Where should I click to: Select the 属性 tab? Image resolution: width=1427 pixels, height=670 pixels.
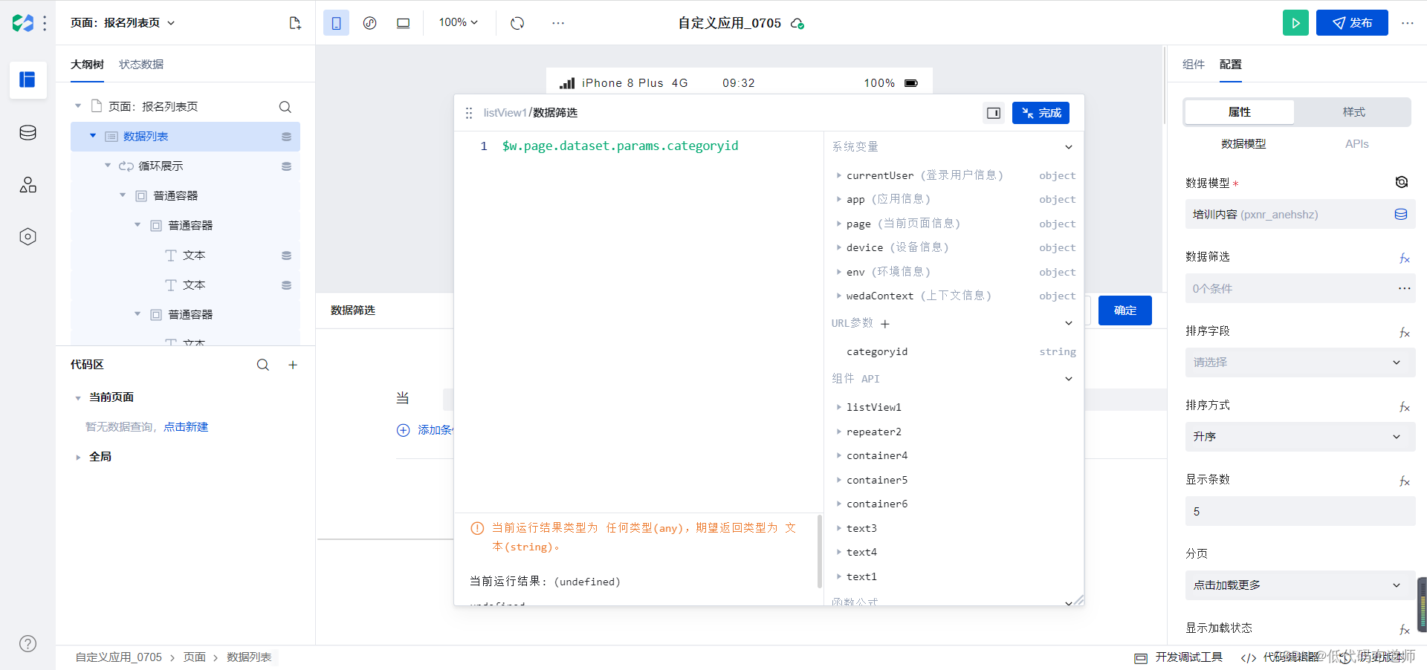coord(1239,112)
